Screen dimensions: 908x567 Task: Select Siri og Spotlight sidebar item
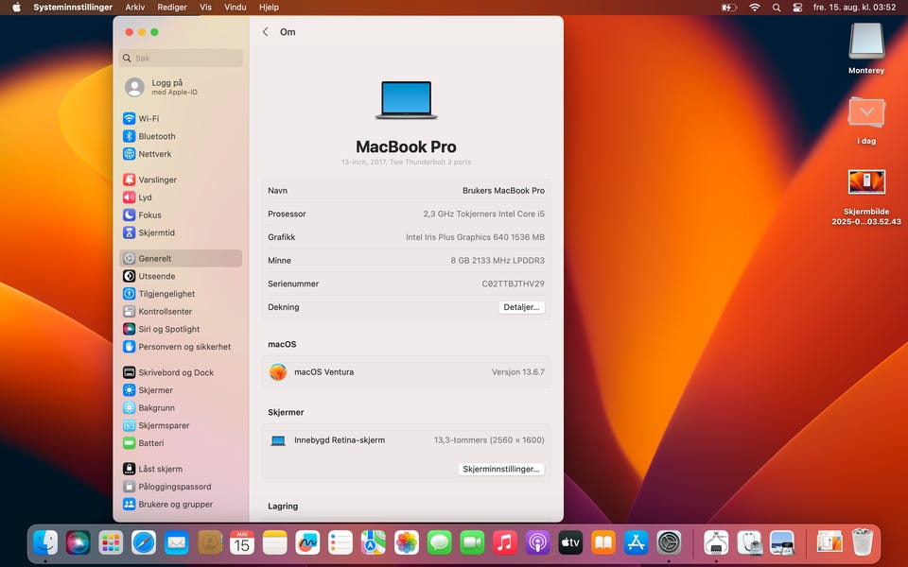coord(168,329)
